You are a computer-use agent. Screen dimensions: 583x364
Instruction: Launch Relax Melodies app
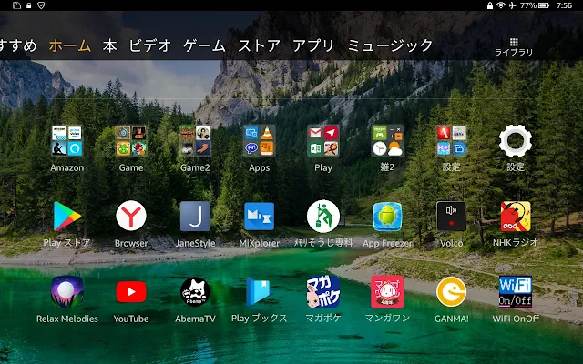pyautogui.click(x=66, y=292)
